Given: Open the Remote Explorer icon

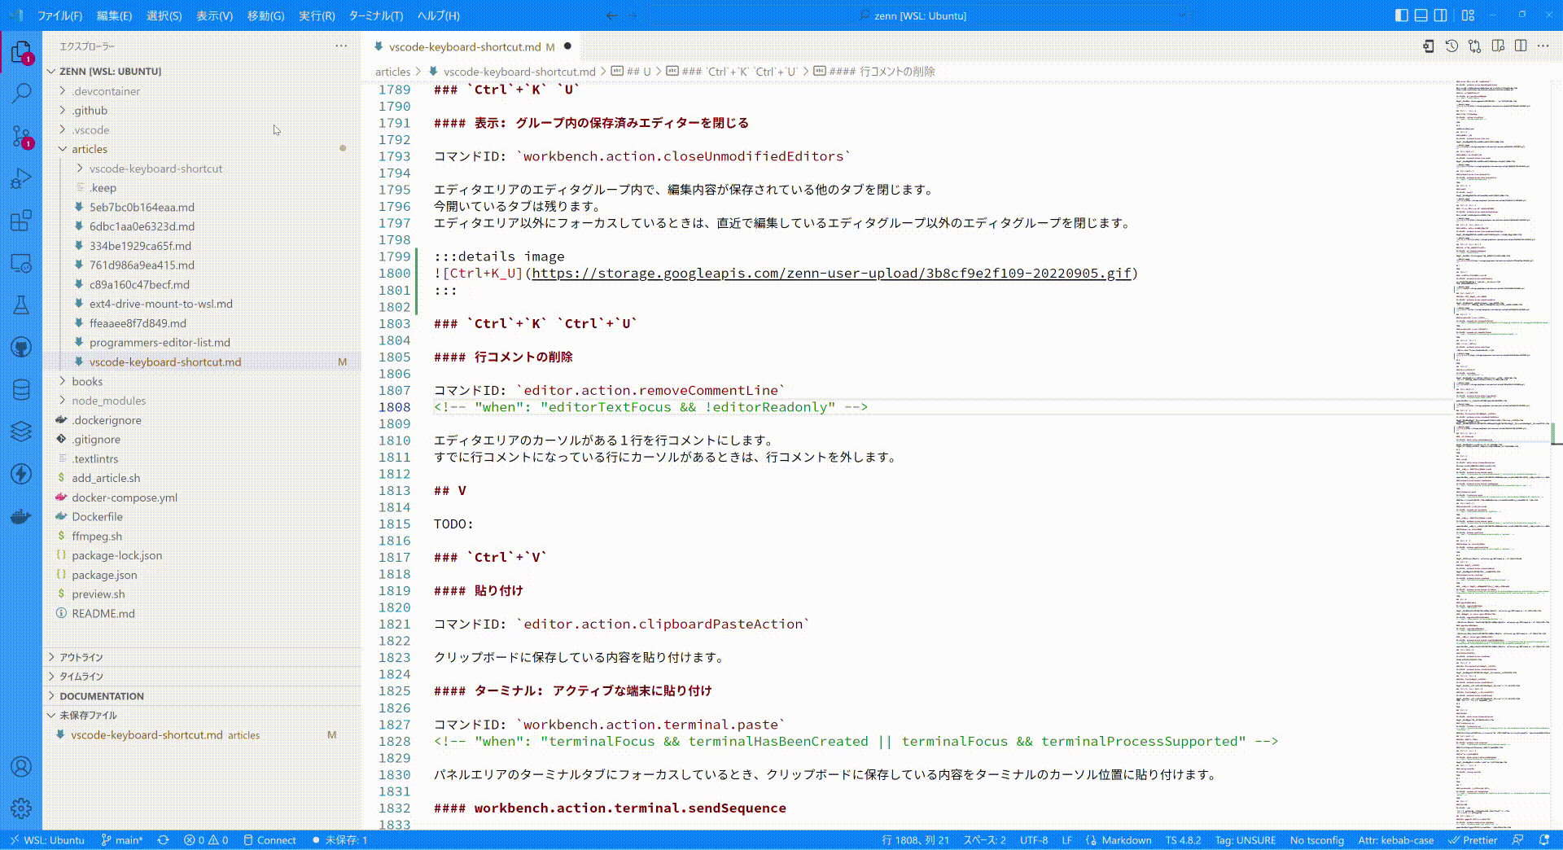Looking at the screenshot, I should pyautogui.click(x=21, y=263).
